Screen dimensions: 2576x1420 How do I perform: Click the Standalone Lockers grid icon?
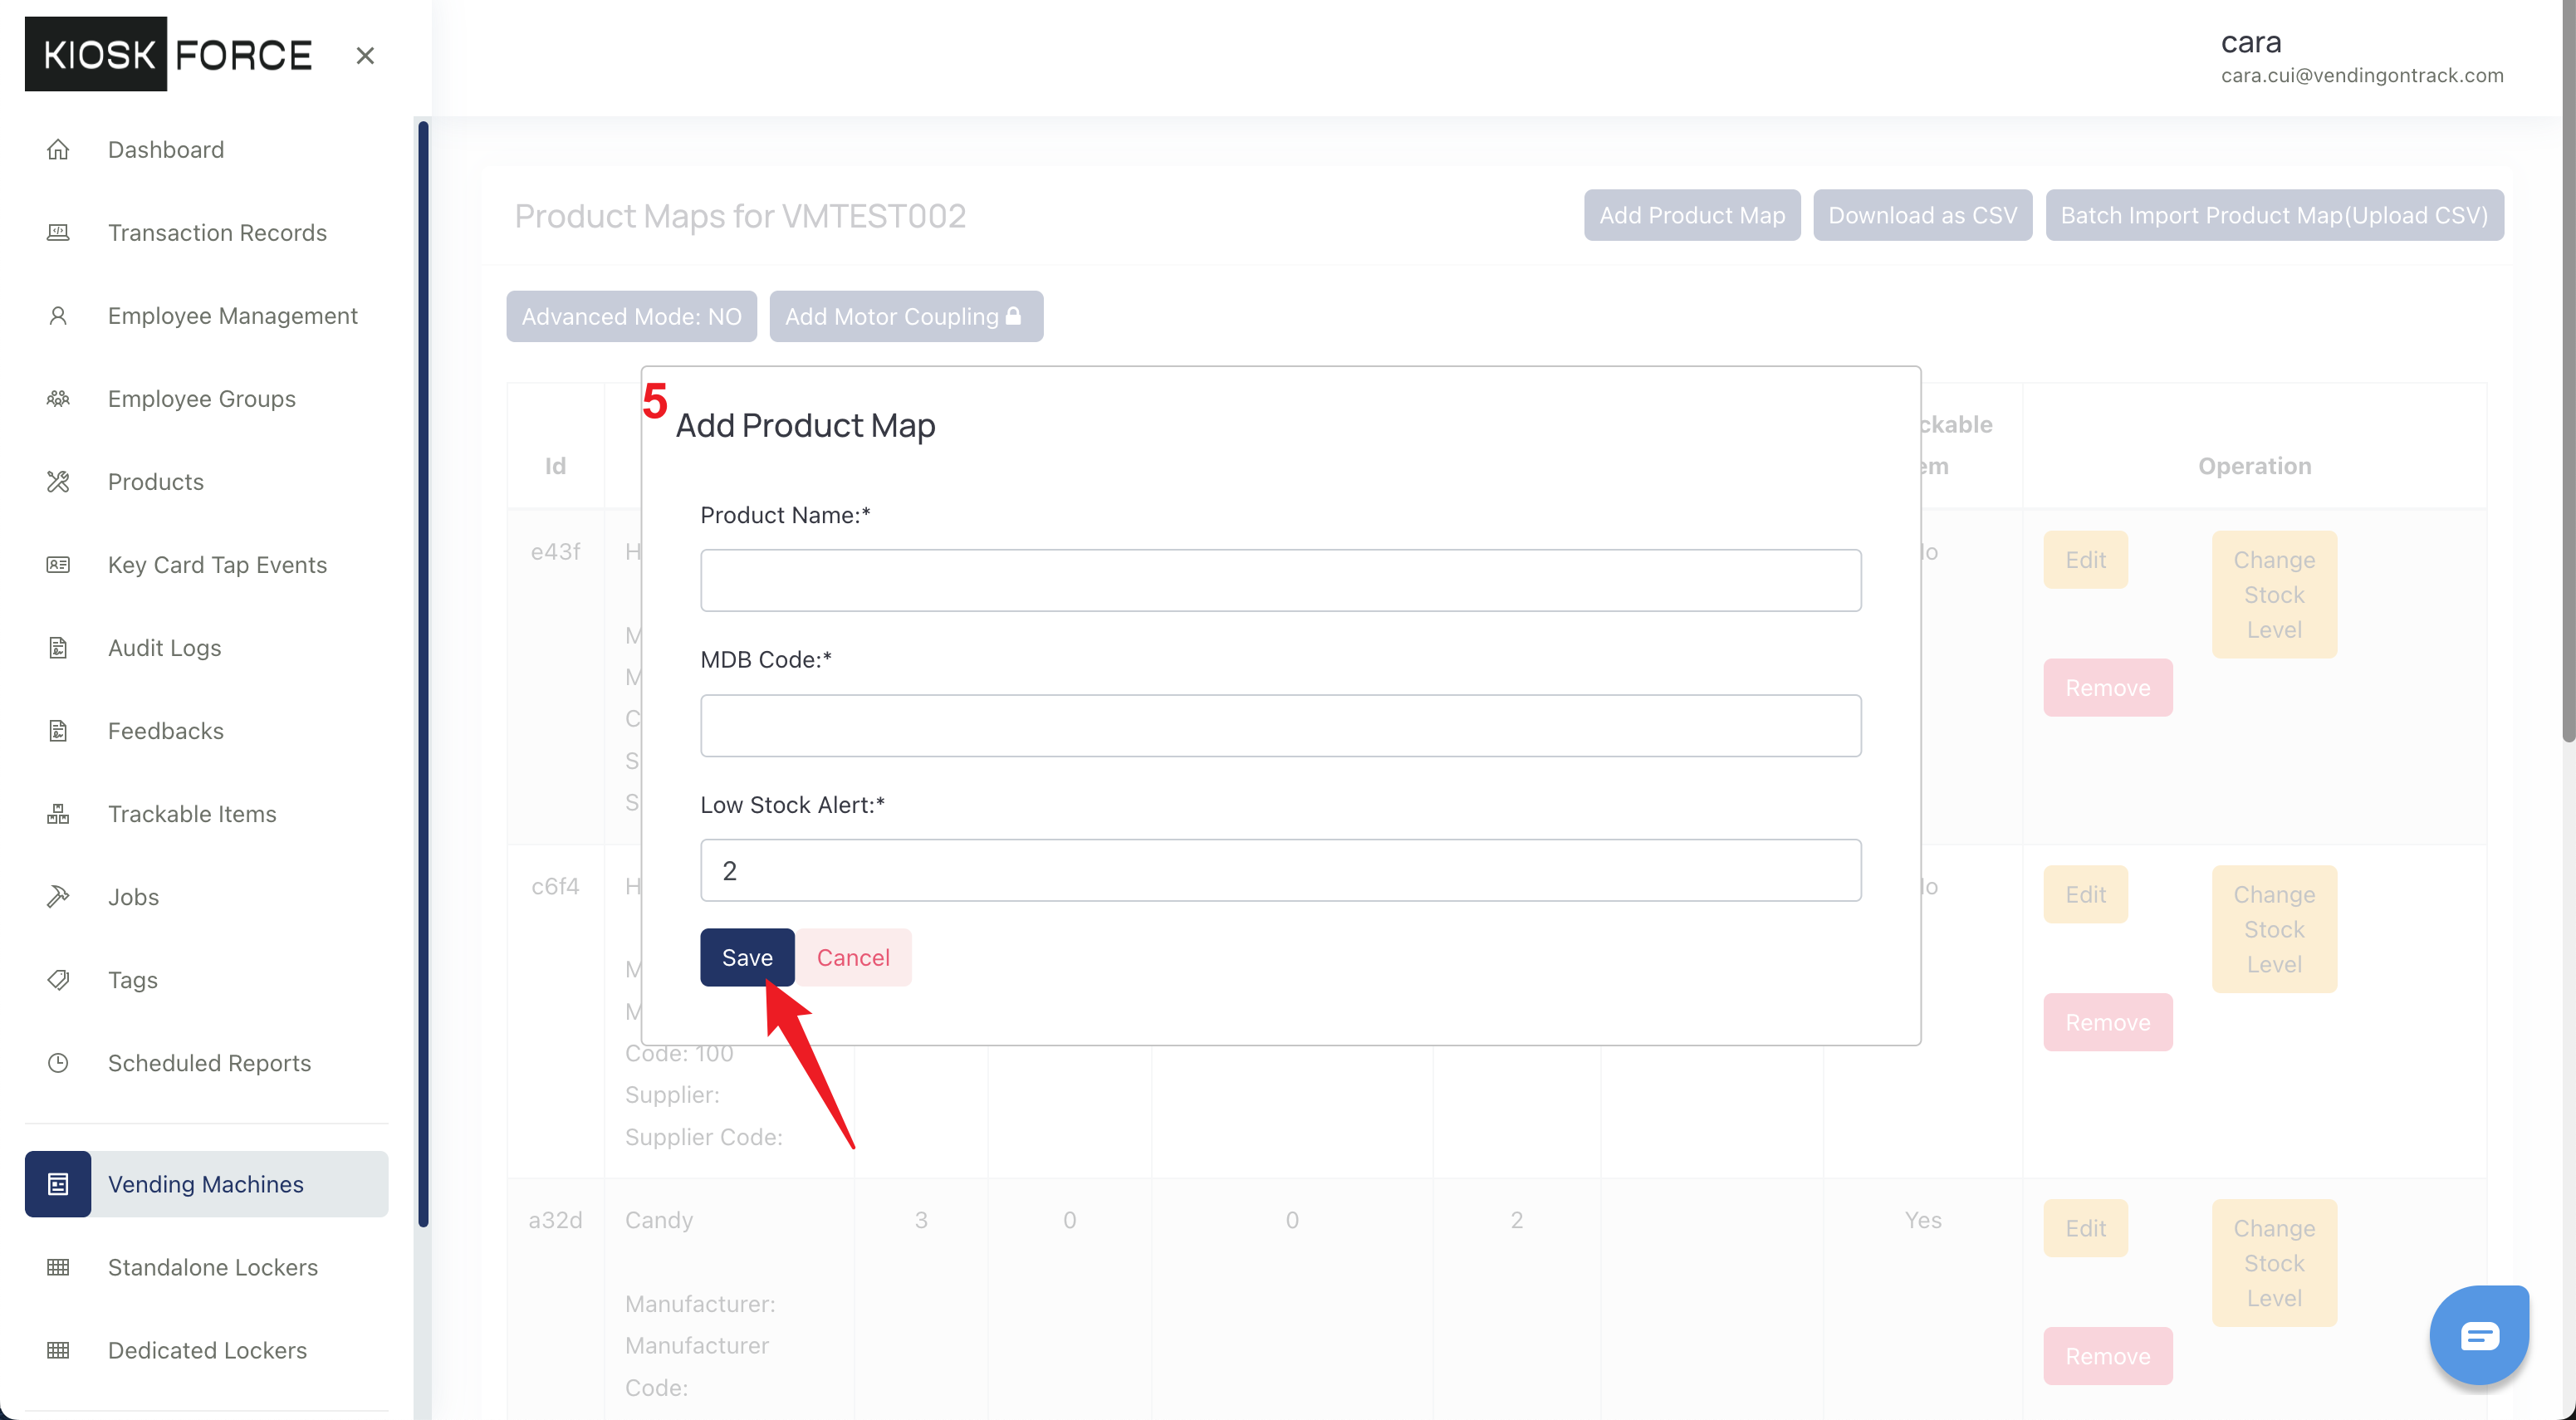click(x=58, y=1266)
